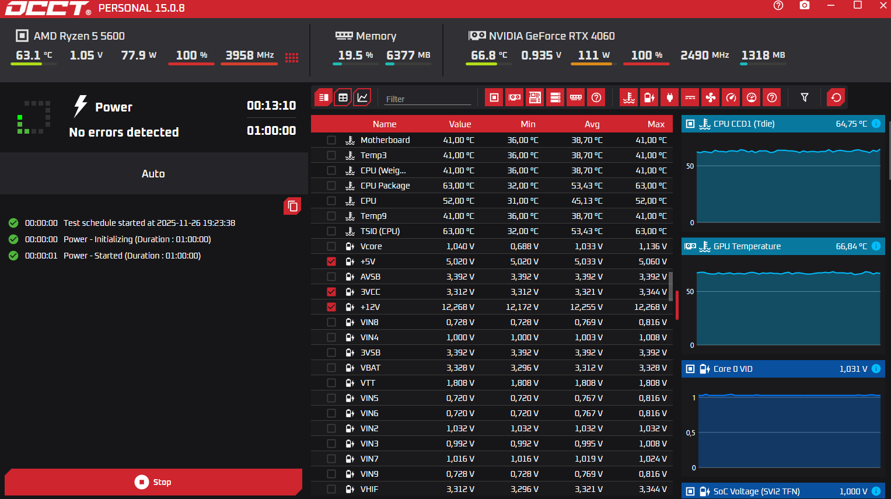This screenshot has height=499, width=891.
Task: Sort sensors by Name column
Action: tap(385, 124)
